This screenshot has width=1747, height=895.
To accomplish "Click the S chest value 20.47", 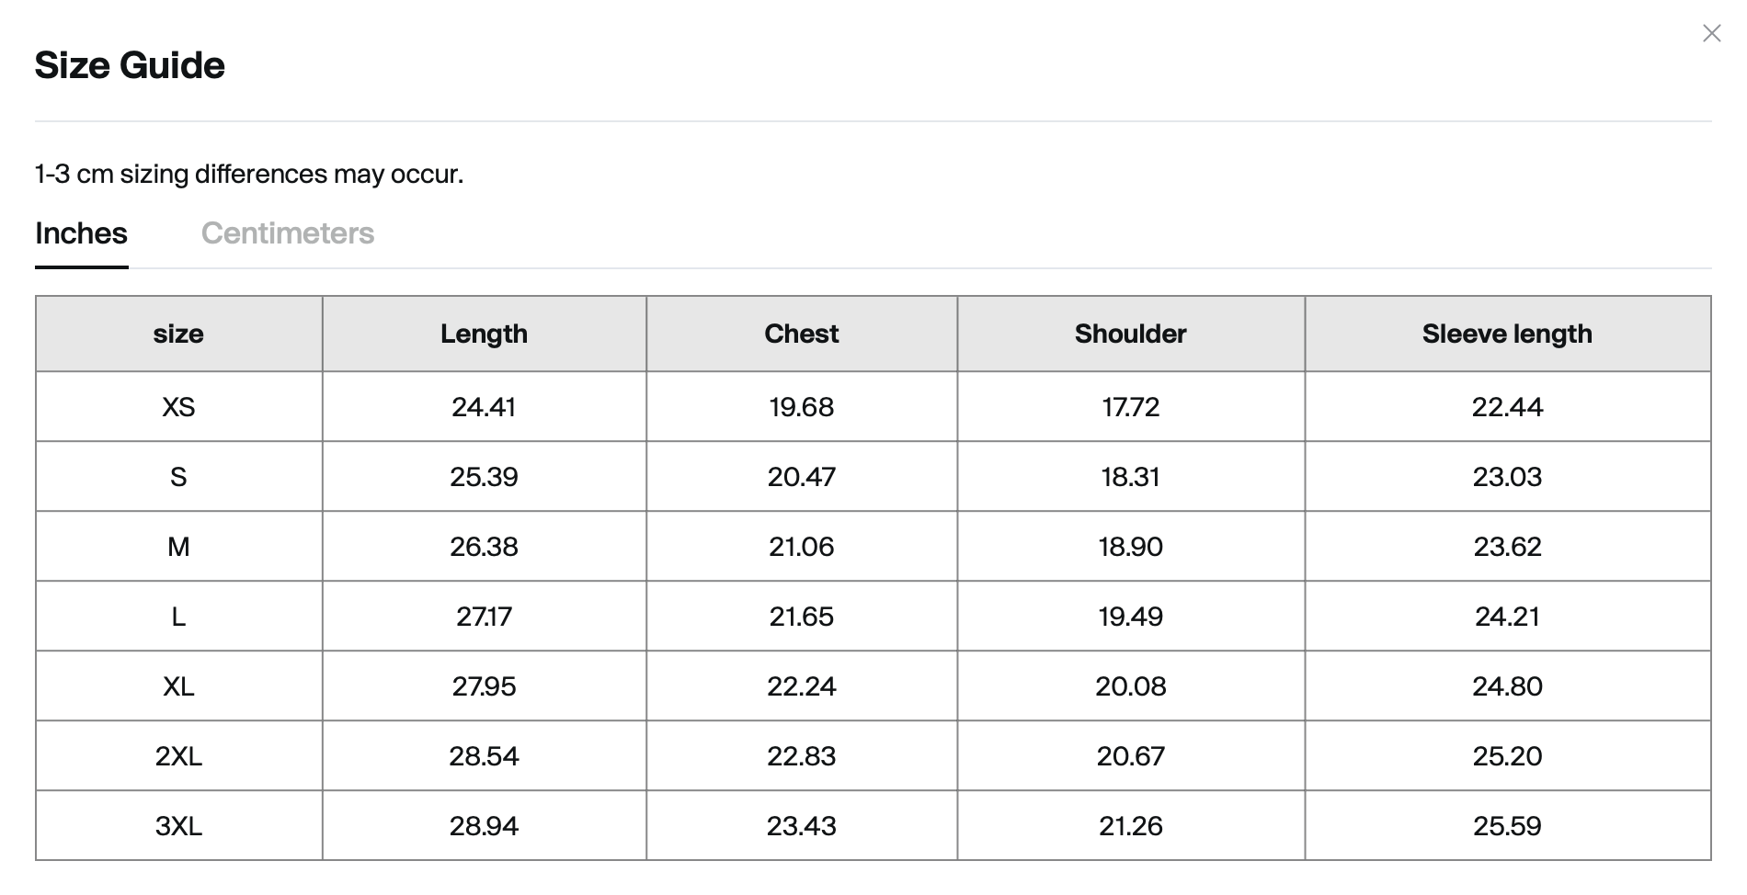I will tap(802, 477).
